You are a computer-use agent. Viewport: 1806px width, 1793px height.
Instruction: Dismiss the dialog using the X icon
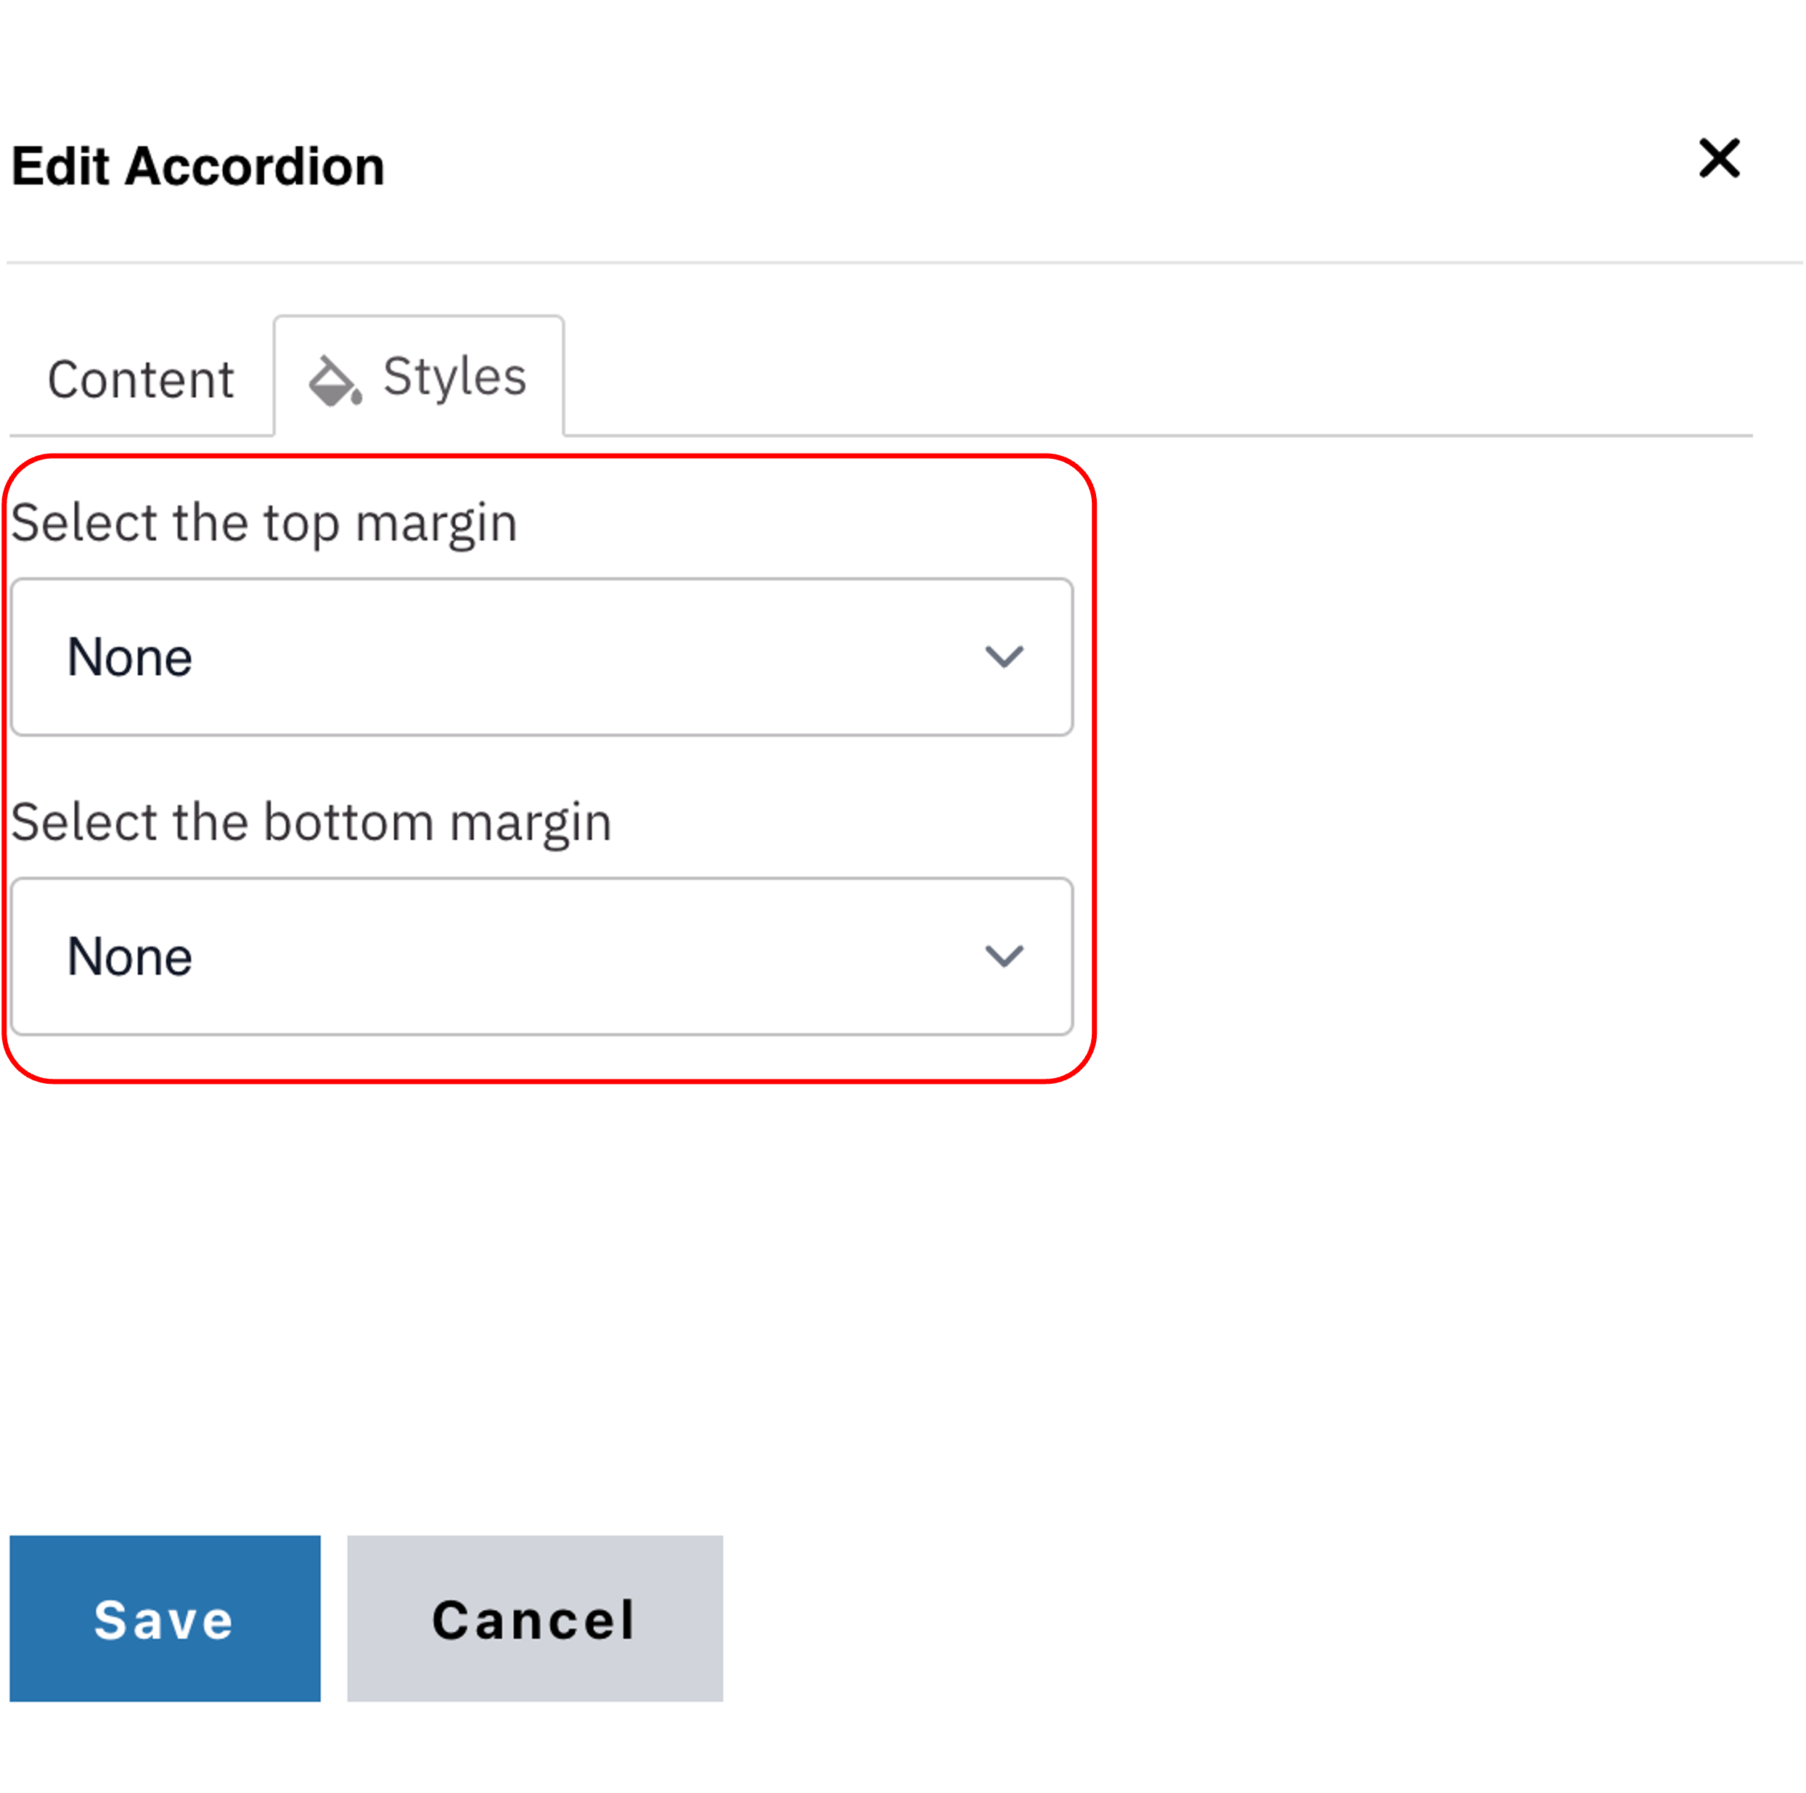(1718, 158)
